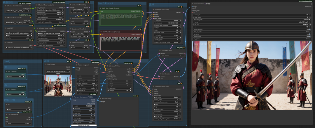Click VAE output port on Load VAE node

coord(33,45)
